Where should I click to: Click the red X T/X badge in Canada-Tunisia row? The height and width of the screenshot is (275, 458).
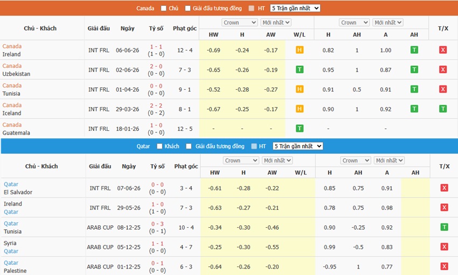(443, 89)
